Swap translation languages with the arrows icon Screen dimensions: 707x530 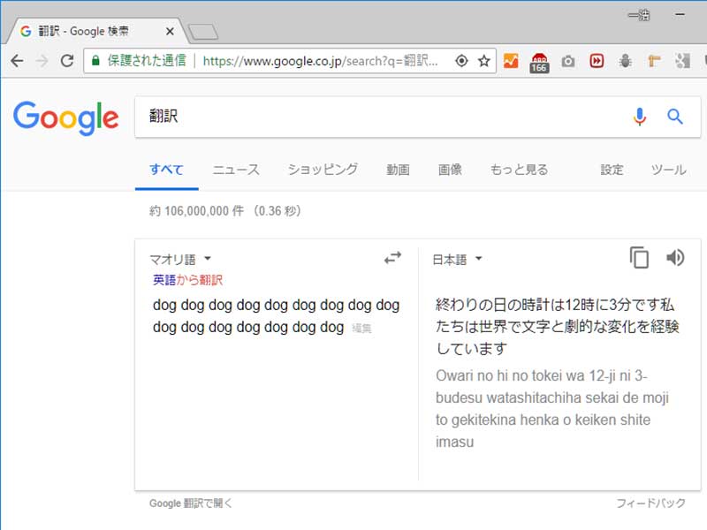(x=392, y=258)
